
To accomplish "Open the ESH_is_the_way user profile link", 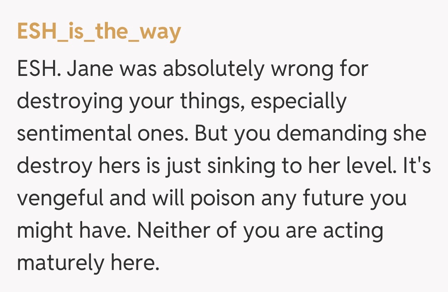I will [x=99, y=32].
